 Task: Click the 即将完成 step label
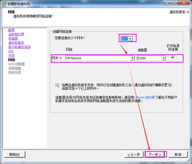pyautogui.click(x=15, y=73)
